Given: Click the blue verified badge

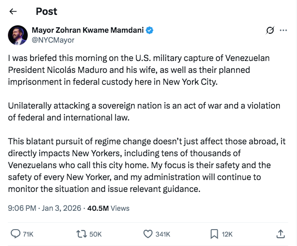Looking at the screenshot, I should [x=149, y=30].
